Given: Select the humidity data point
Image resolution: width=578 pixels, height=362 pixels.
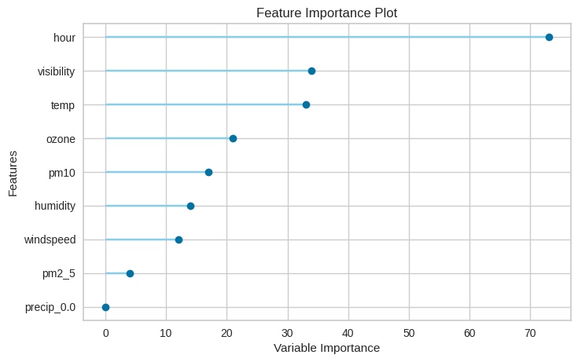Looking at the screenshot, I should click(190, 206).
